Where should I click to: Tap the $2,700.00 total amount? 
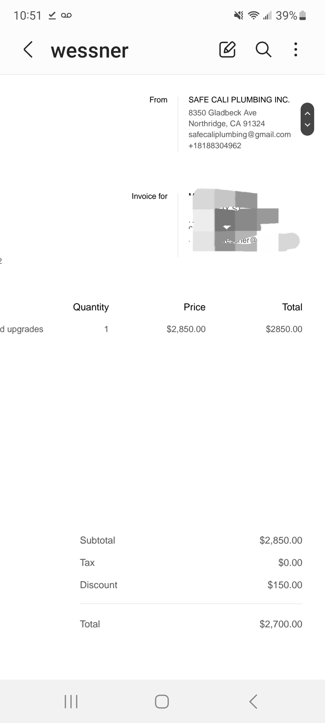[281, 624]
